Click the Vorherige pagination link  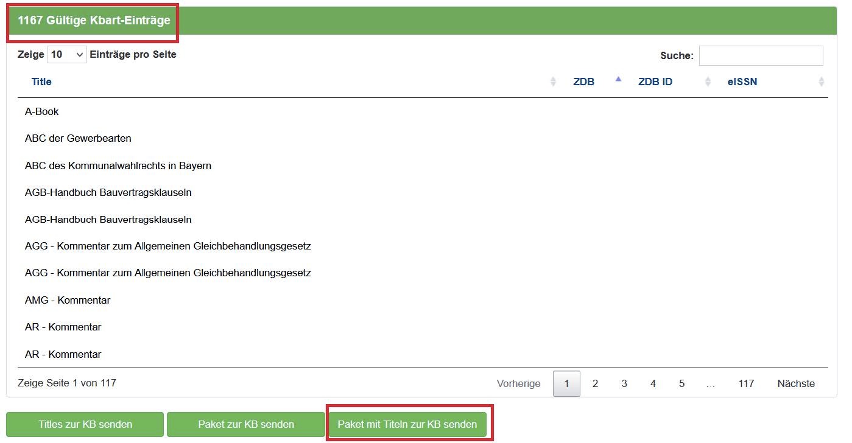(518, 383)
